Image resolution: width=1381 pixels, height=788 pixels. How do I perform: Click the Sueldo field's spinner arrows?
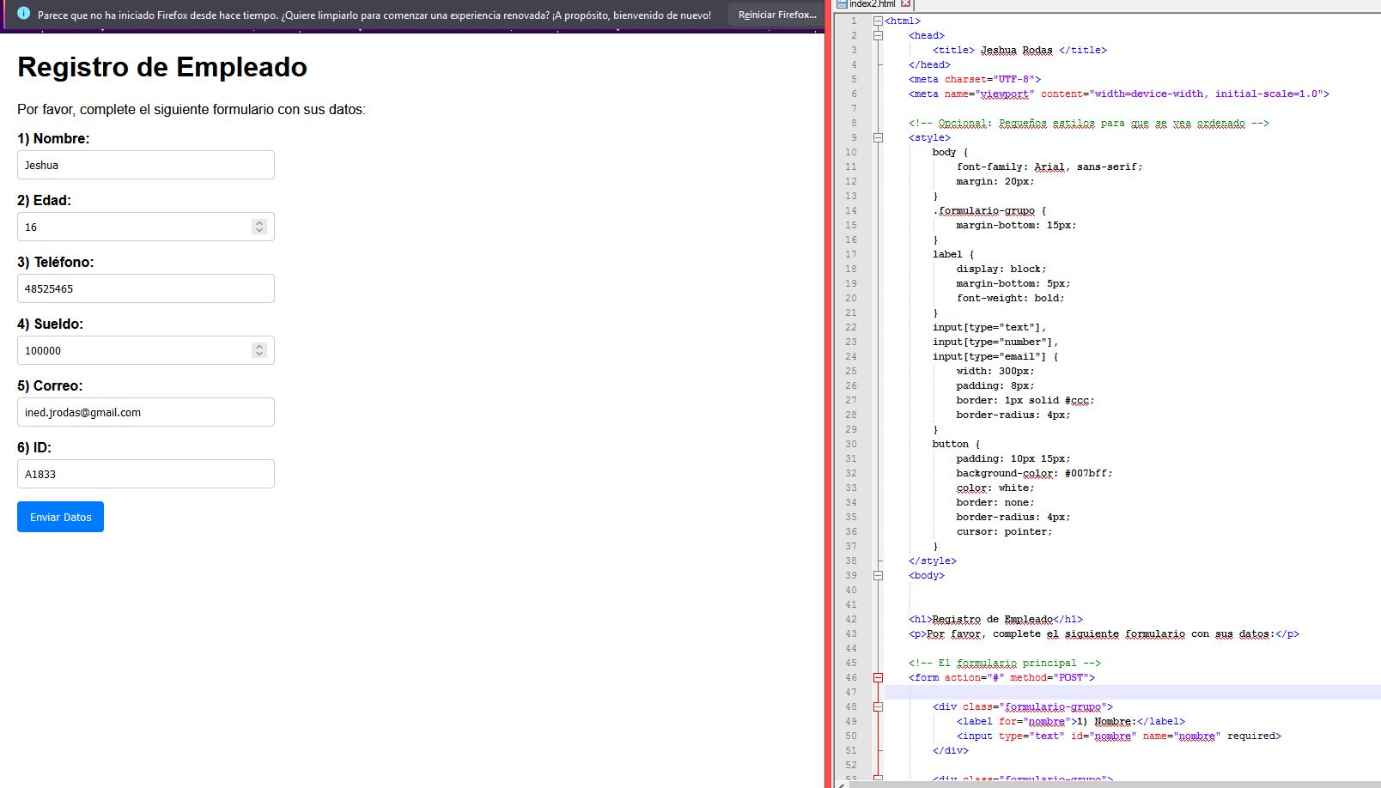pos(259,350)
